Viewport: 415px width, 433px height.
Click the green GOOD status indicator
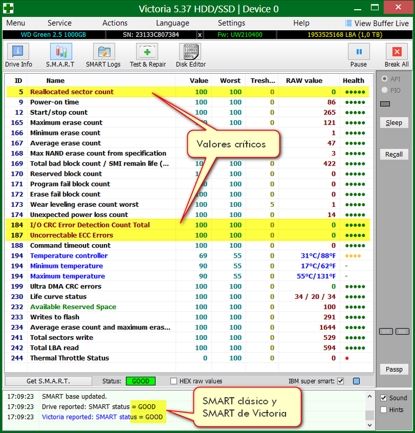pyautogui.click(x=141, y=381)
